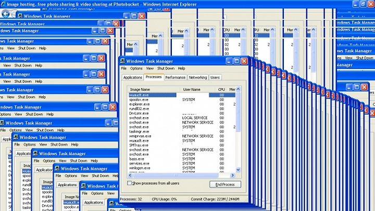Screen dimensions: 375x211
Task: Select svchost.exe run by LOCAL SERVICE
Action: pyautogui.click(x=182, y=118)
